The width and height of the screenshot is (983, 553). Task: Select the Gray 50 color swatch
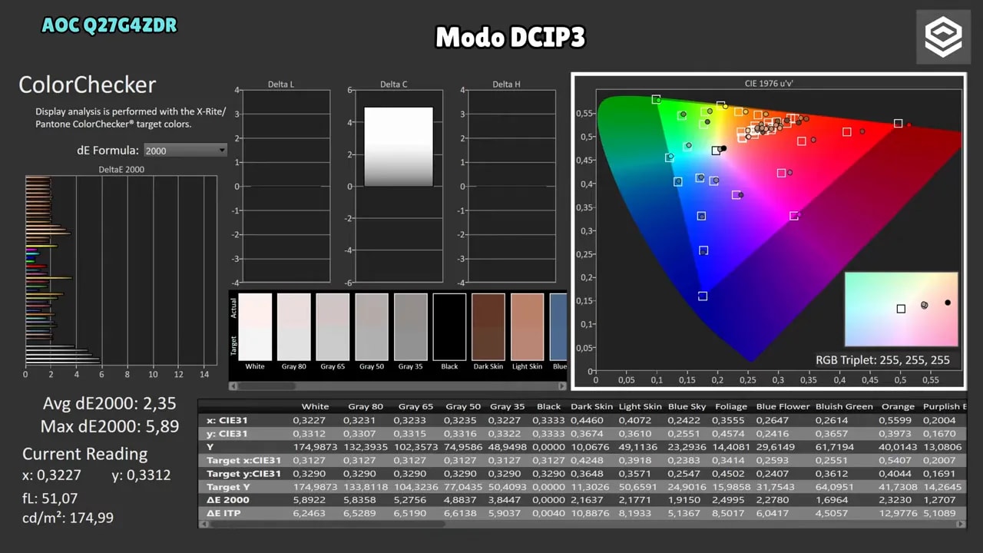pyautogui.click(x=372, y=327)
